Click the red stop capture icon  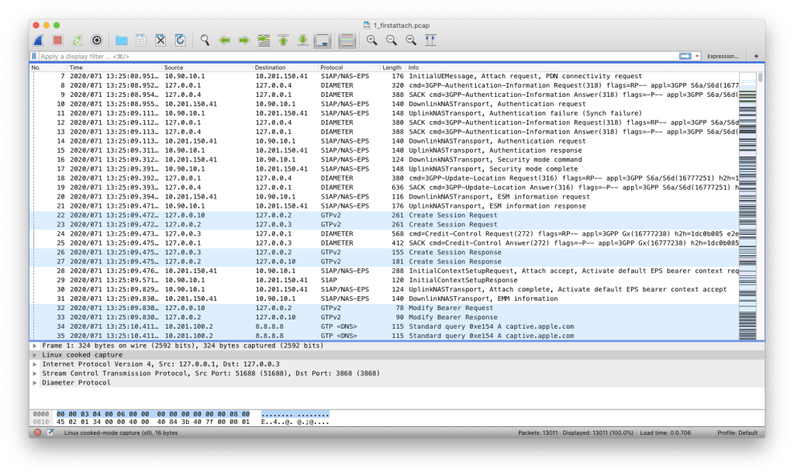pyautogui.click(x=57, y=40)
